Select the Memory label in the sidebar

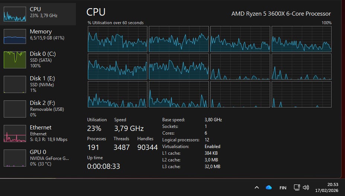pos(41,32)
